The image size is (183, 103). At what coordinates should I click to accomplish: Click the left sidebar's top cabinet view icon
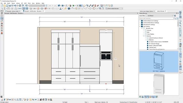coord(2,13)
